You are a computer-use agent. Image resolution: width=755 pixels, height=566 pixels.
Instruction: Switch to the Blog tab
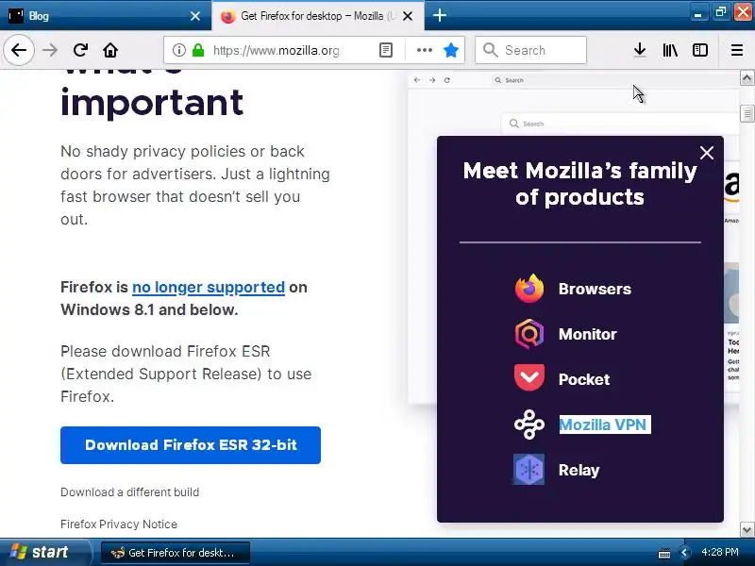pyautogui.click(x=106, y=15)
